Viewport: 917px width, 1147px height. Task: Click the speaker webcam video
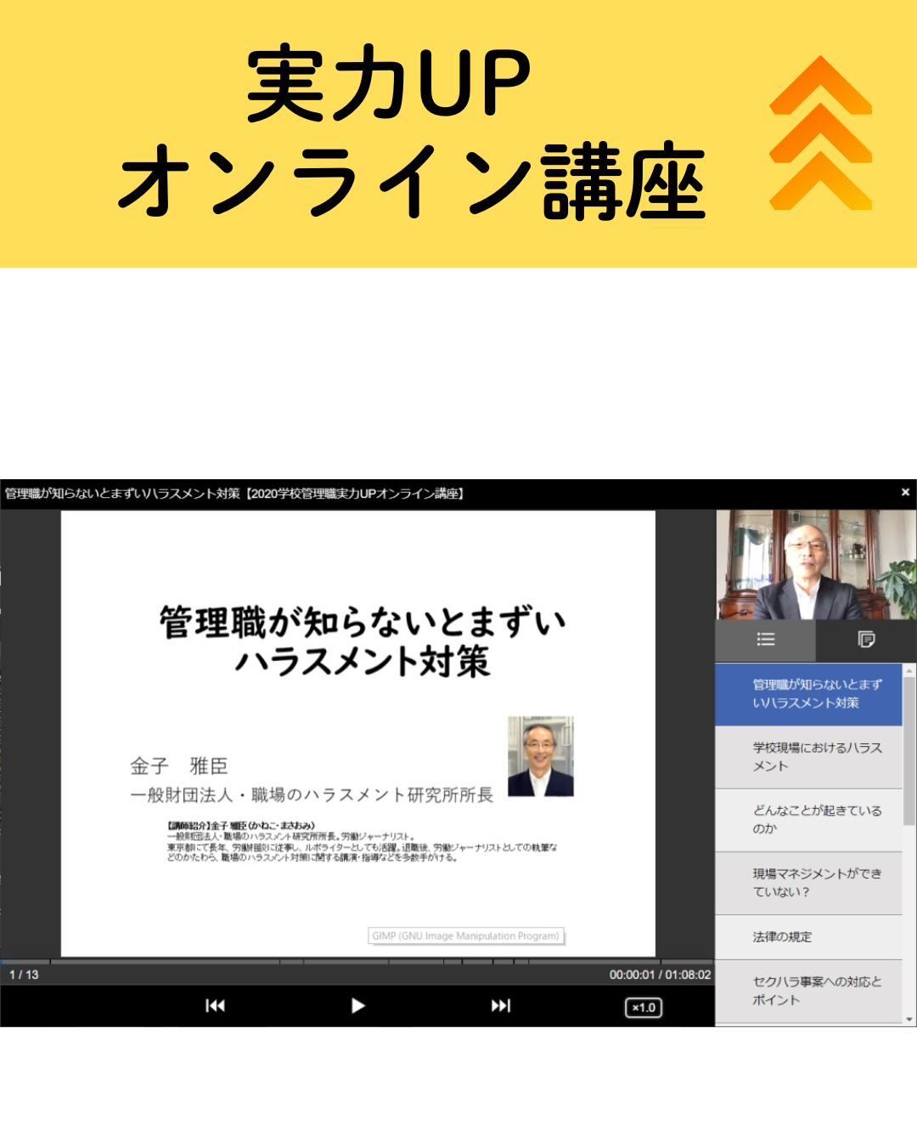click(x=816, y=565)
